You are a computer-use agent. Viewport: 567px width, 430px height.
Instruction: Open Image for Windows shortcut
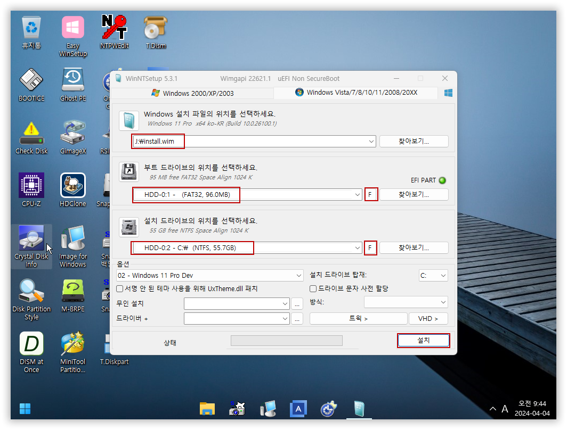72,246
